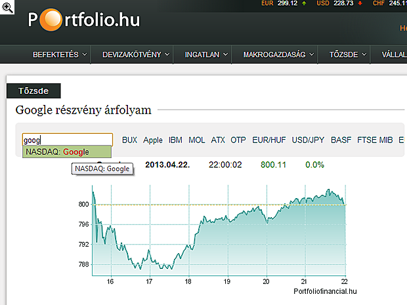
Task: Expand the MAKROGAZDASÁG dropdown chevron
Action: [311, 54]
